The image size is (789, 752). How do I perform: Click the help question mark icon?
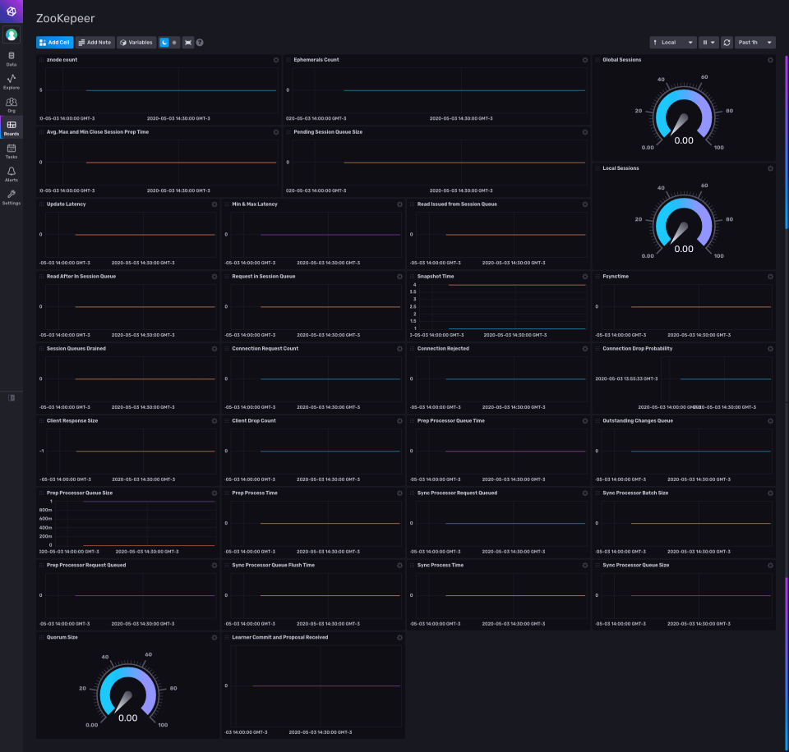200,42
